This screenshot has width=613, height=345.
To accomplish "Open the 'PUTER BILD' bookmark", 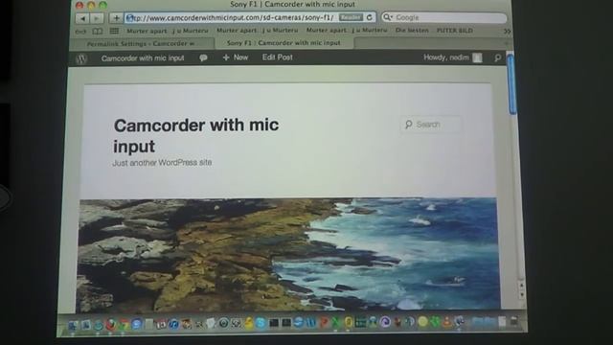I will pyautogui.click(x=455, y=30).
